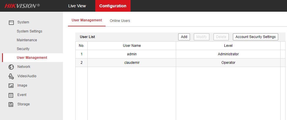Expand the Video/Audio section
Screen dimensions: 287x120
point(27,76)
